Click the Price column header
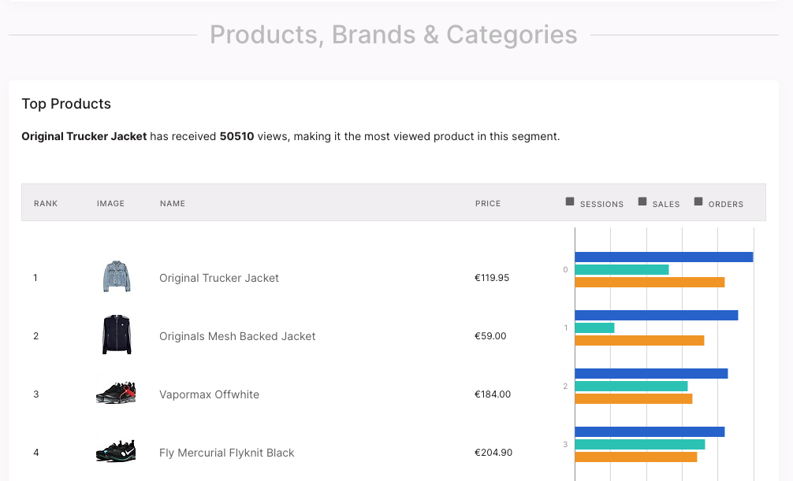The height and width of the screenshot is (481, 793). (x=488, y=203)
